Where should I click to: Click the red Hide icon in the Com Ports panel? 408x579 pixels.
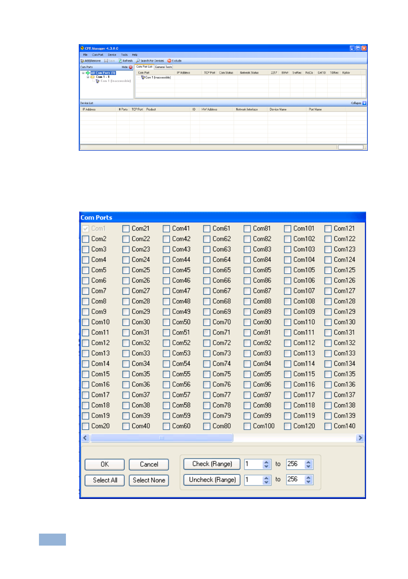(x=131, y=67)
